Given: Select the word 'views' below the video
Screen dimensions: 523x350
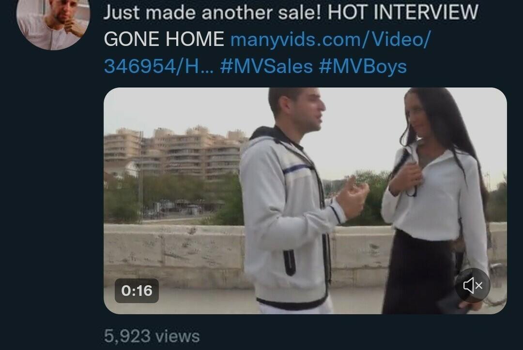Looking at the screenshot, I should click(177, 336).
